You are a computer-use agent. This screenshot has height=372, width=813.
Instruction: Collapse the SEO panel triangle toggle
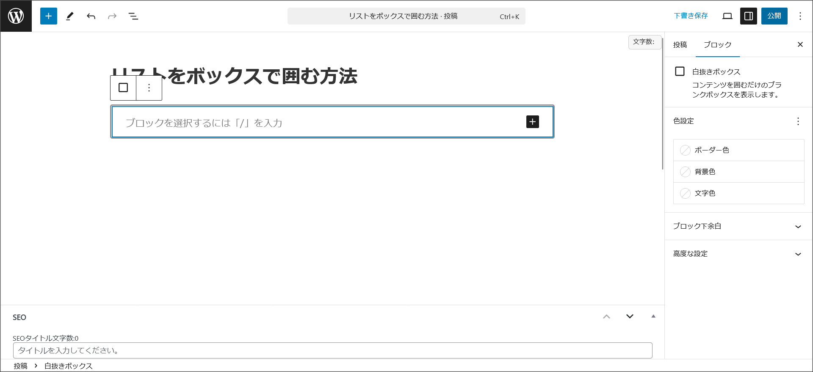[653, 316]
